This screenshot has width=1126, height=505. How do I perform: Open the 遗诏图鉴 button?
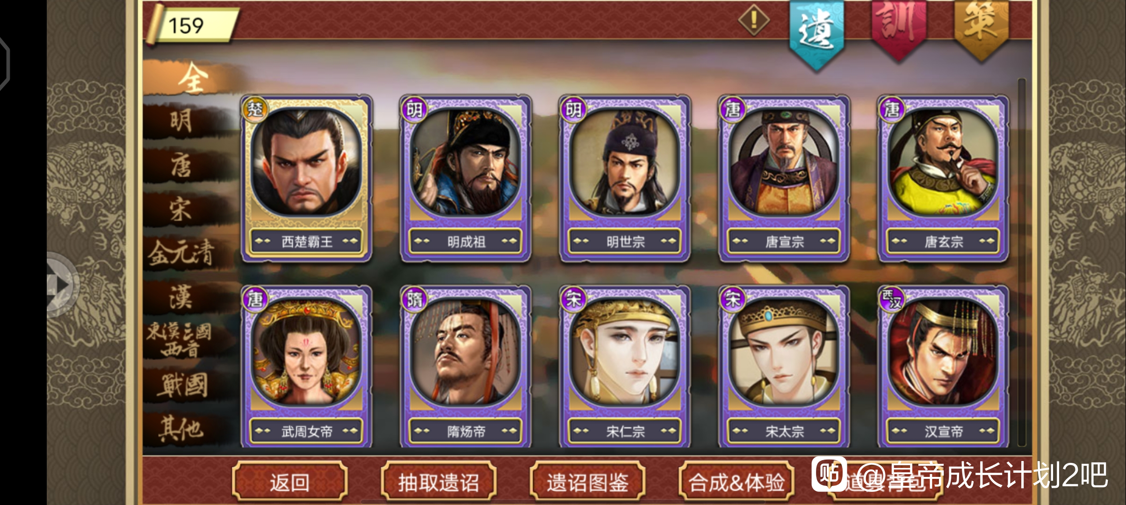[587, 482]
